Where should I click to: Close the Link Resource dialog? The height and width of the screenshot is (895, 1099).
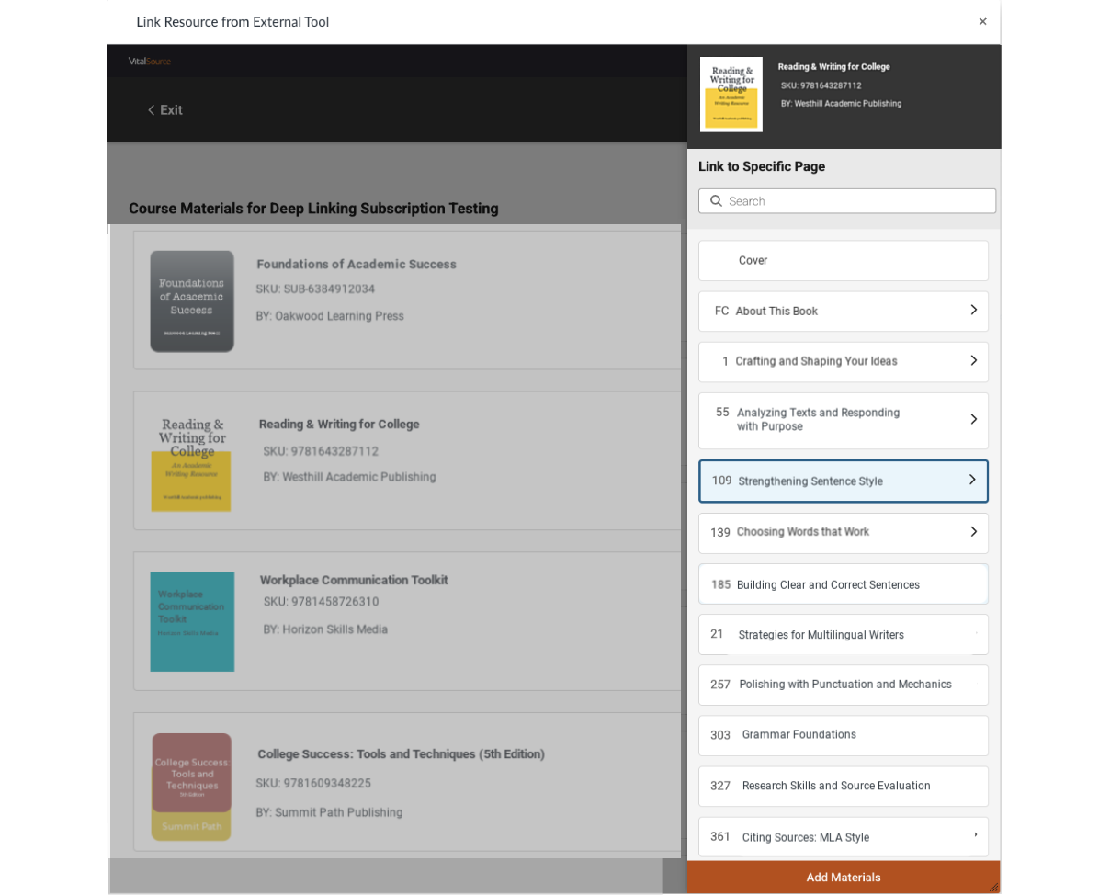click(982, 22)
